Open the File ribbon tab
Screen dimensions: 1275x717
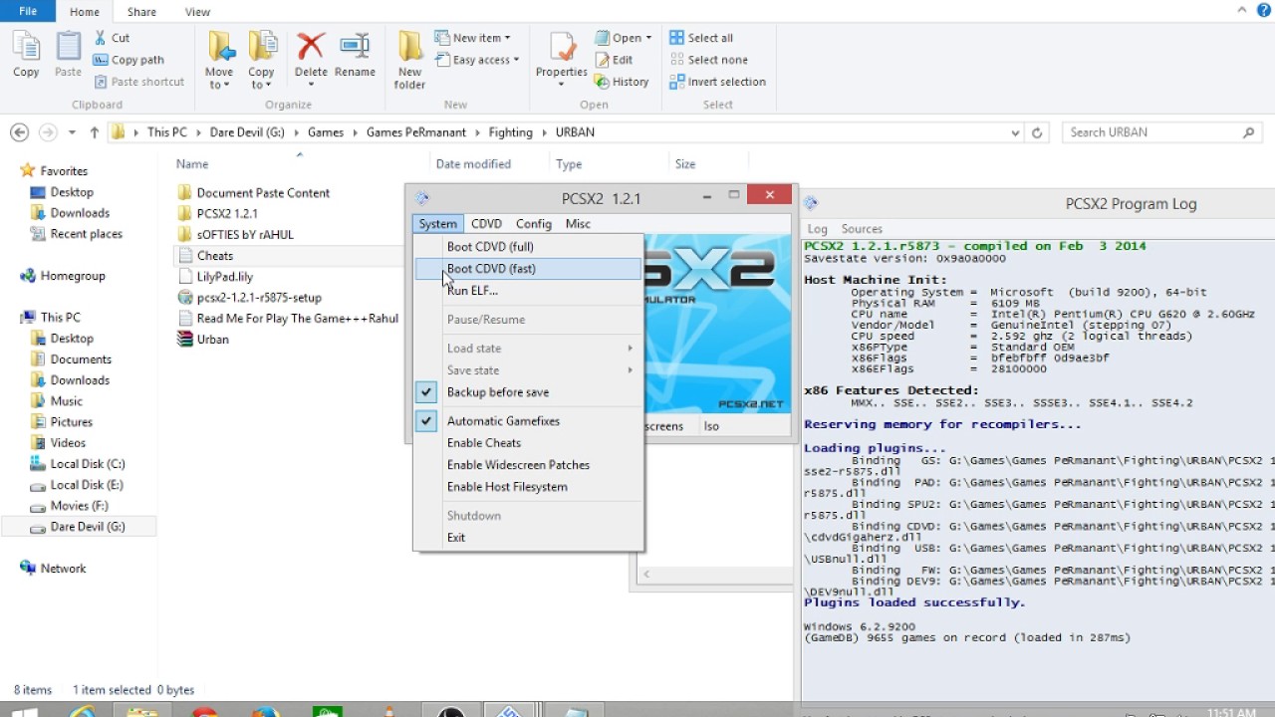[28, 12]
